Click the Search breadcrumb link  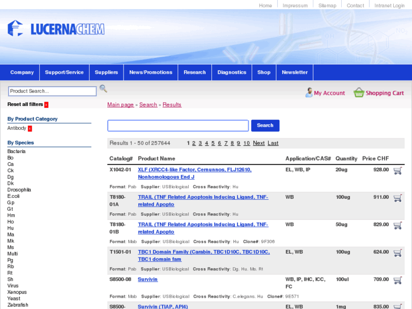coord(148,105)
